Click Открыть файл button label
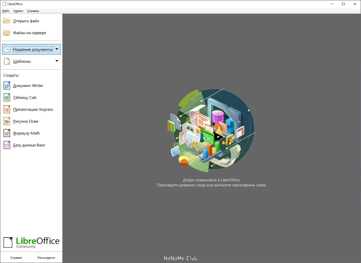Viewport: 361px width, 263px height. pos(26,21)
